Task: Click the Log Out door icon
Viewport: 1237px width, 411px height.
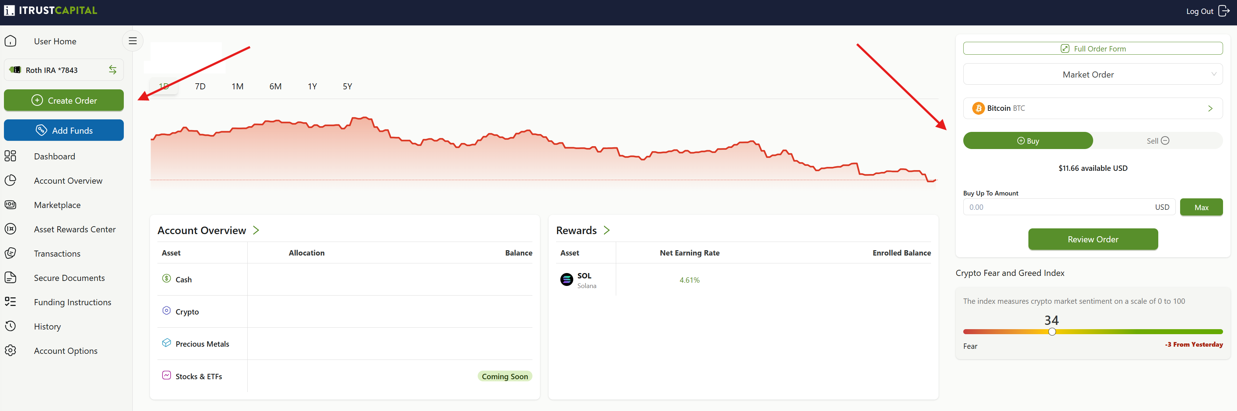Action: pyautogui.click(x=1224, y=11)
